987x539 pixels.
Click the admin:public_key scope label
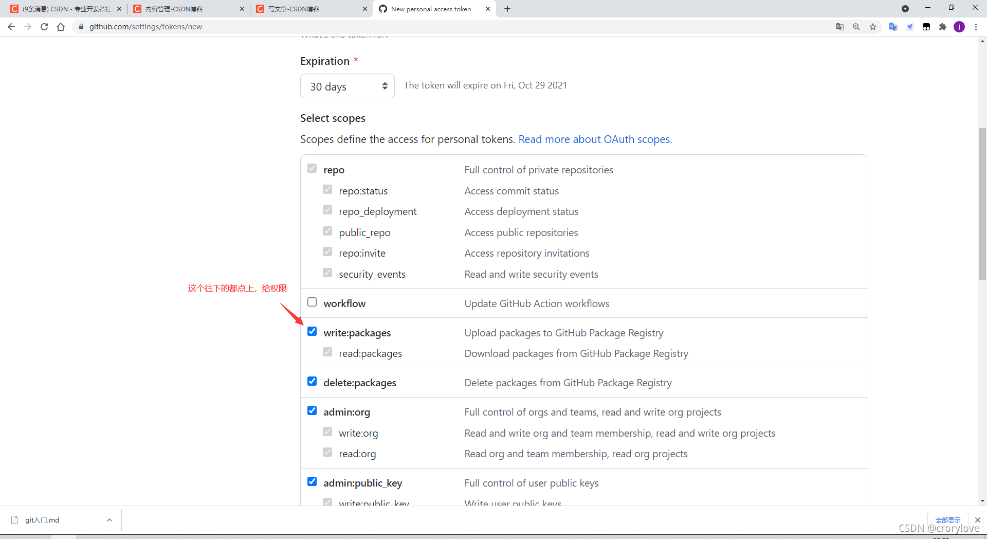click(x=363, y=483)
